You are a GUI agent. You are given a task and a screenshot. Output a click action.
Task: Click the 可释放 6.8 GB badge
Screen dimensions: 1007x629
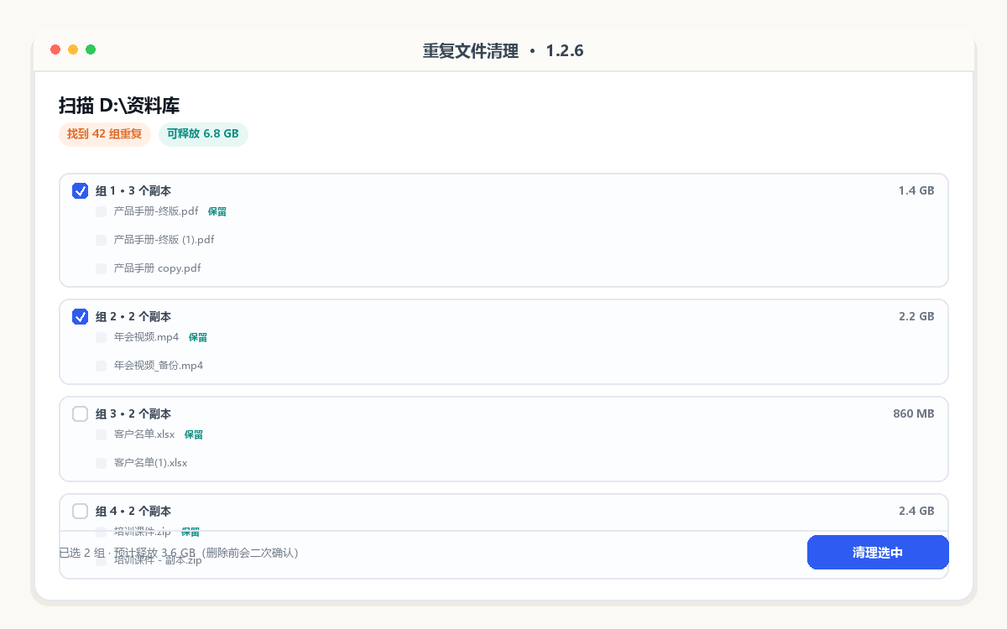203,134
